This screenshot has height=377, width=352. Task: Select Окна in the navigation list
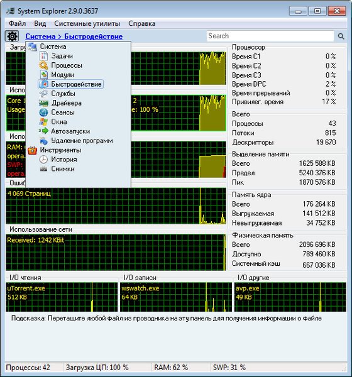(59, 122)
